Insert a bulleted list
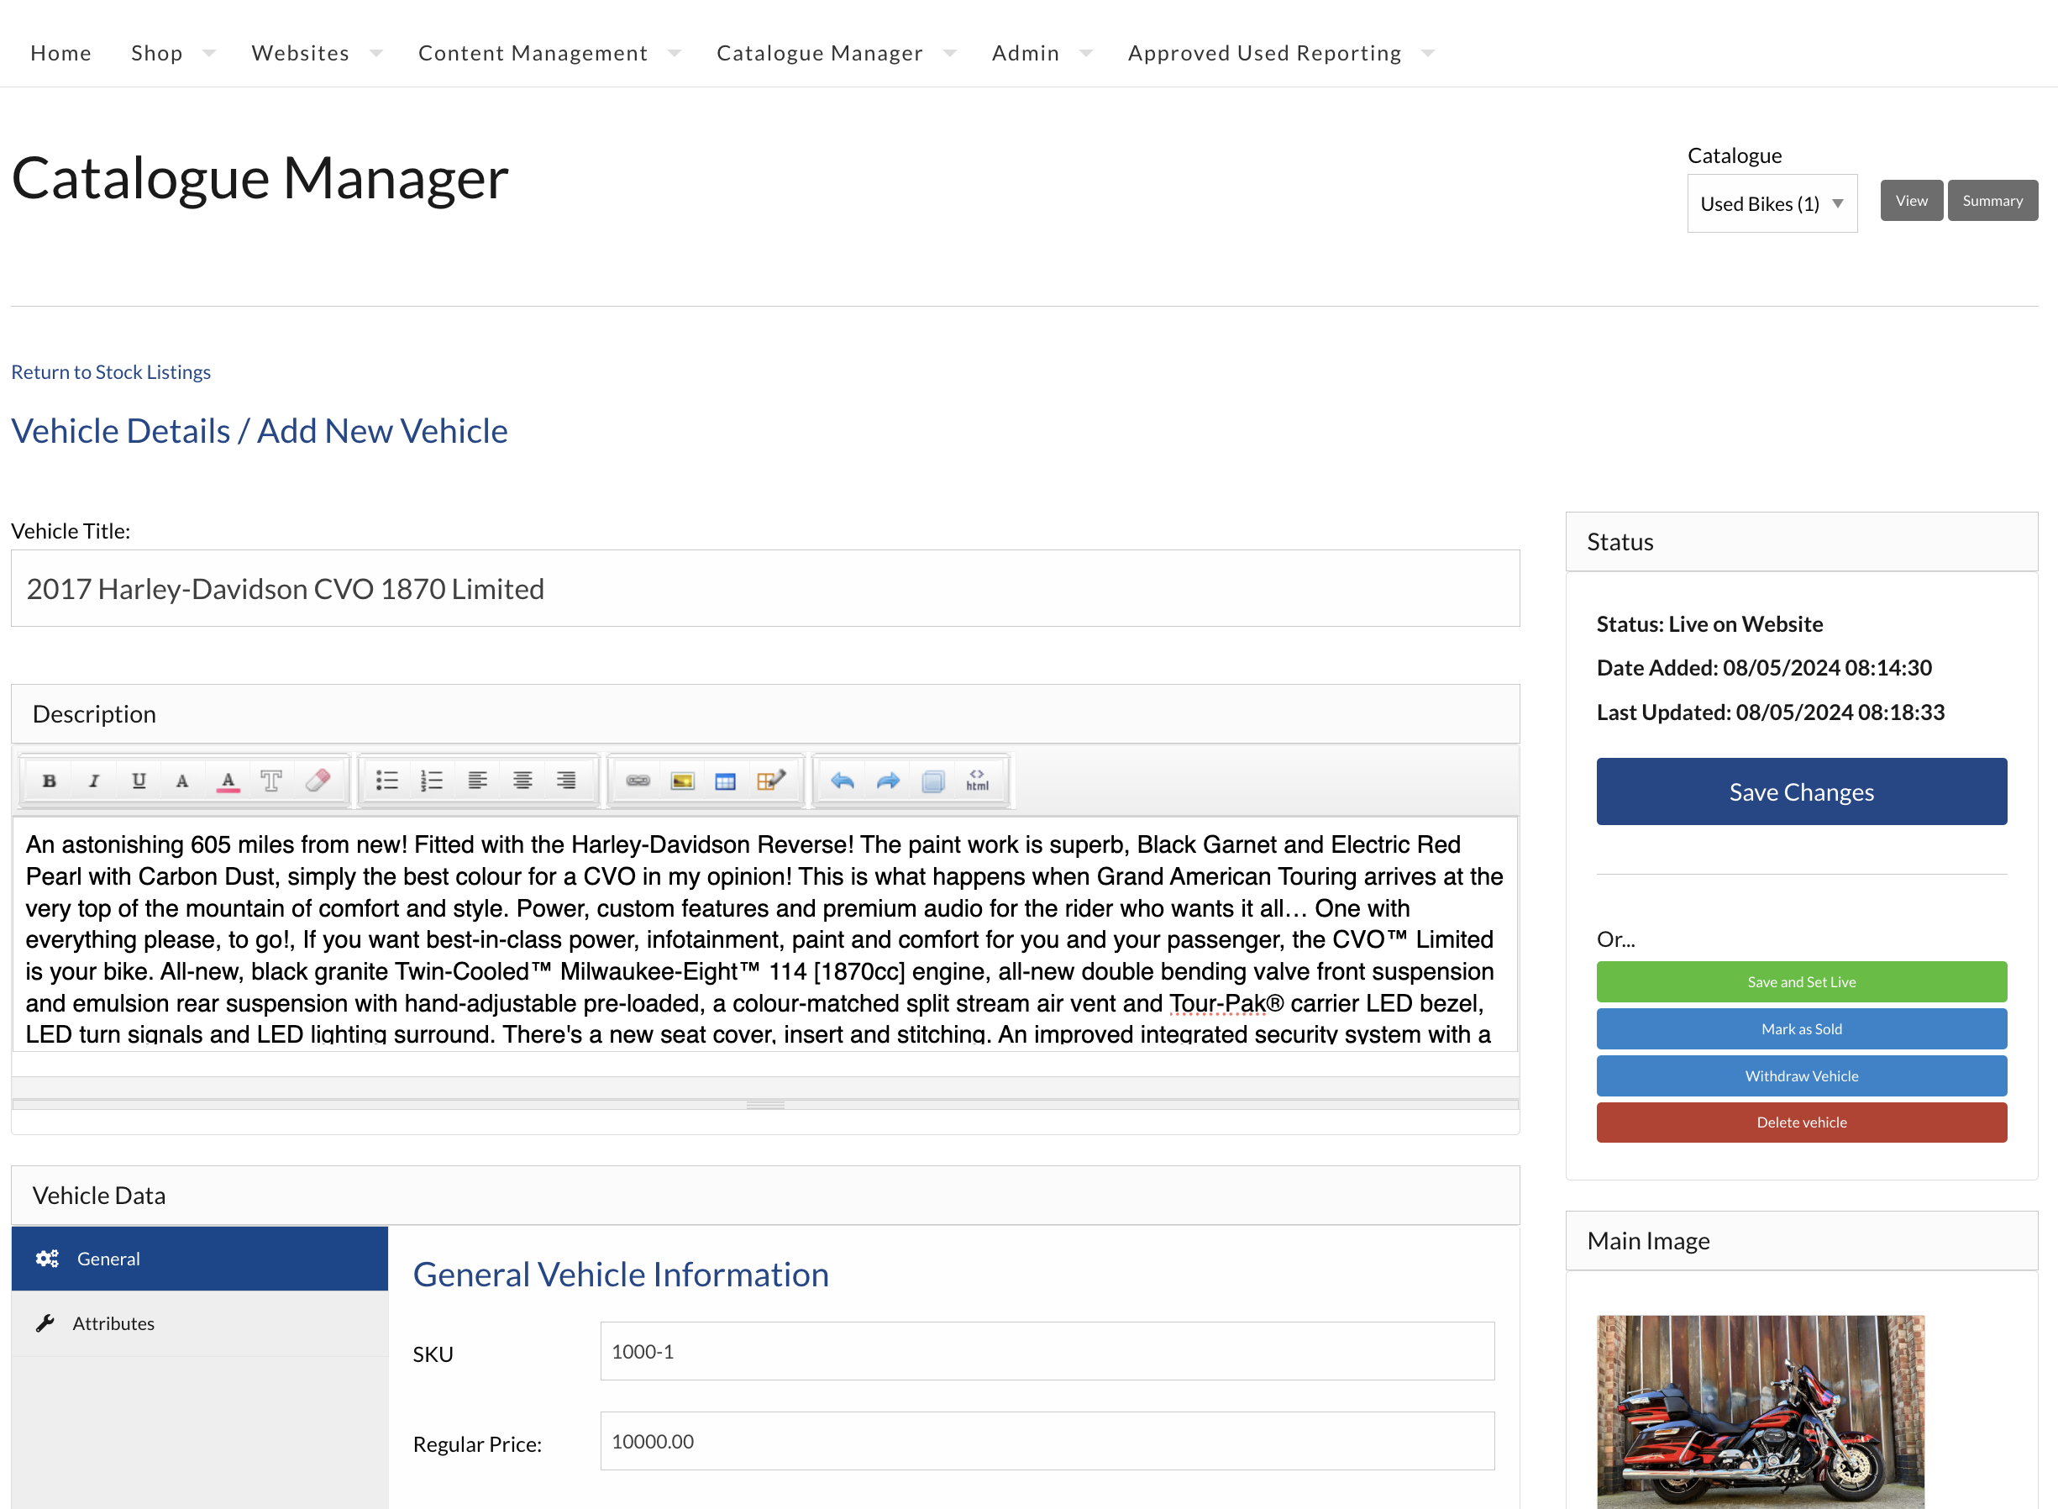 (387, 781)
